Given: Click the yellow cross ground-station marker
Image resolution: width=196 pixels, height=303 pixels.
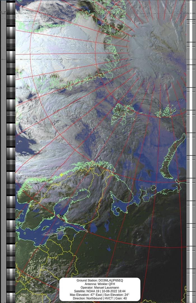Looking at the screenshot, I should coord(61,175).
